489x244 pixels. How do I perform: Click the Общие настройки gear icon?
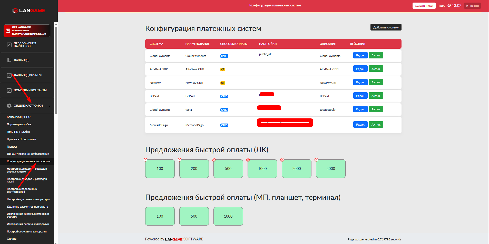[x=9, y=106]
